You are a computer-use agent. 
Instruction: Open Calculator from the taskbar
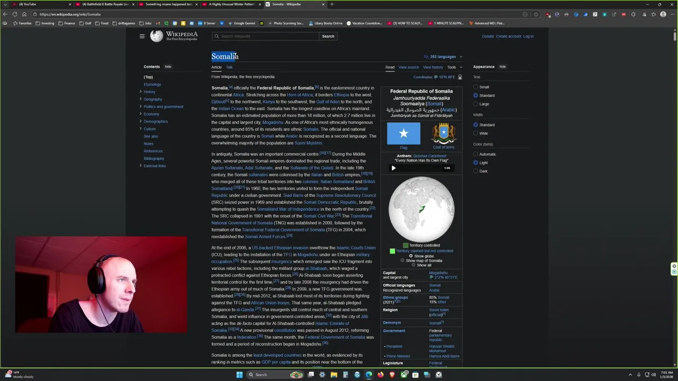point(345,375)
